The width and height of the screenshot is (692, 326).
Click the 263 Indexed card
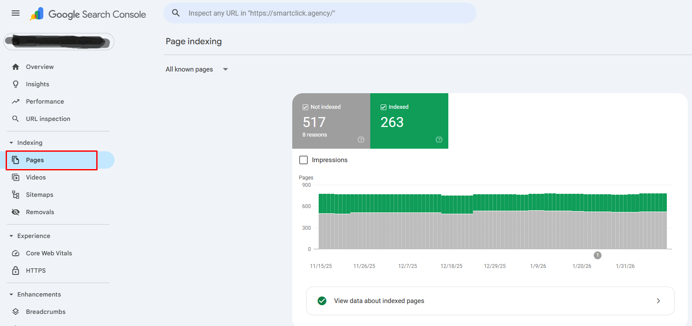tap(409, 121)
